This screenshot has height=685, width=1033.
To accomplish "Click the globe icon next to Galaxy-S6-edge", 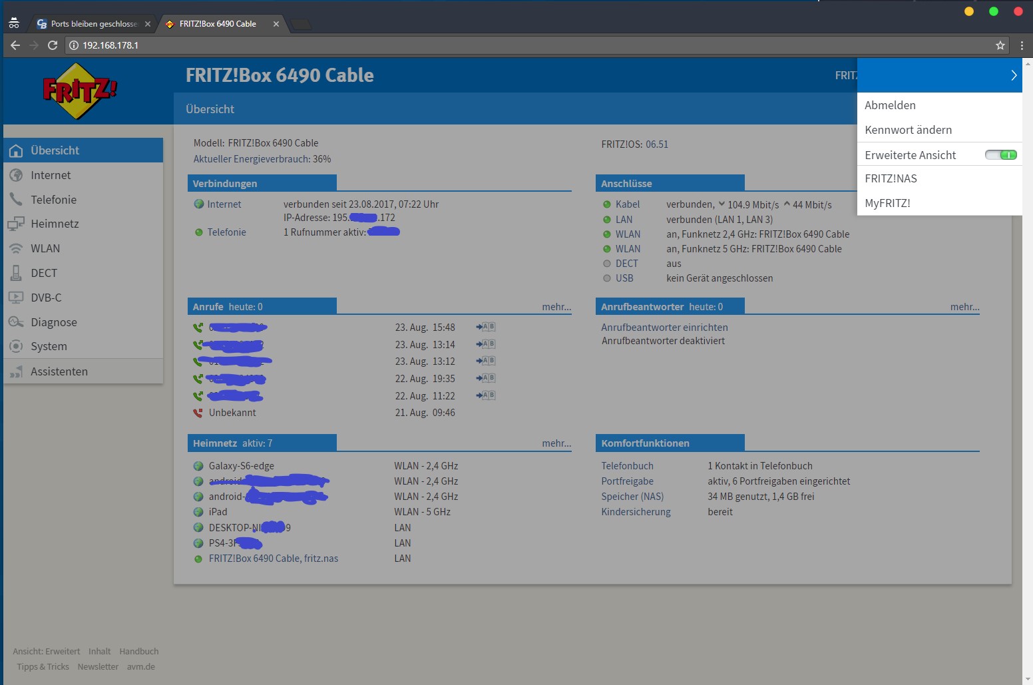I will click(x=198, y=466).
